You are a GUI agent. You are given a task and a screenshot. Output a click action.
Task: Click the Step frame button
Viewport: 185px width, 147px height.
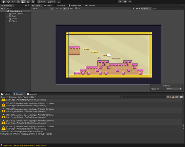click(x=131, y=2)
